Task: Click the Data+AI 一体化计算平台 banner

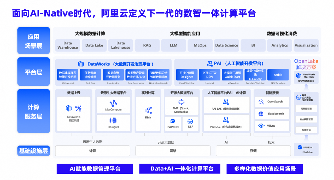Action: 180,169
